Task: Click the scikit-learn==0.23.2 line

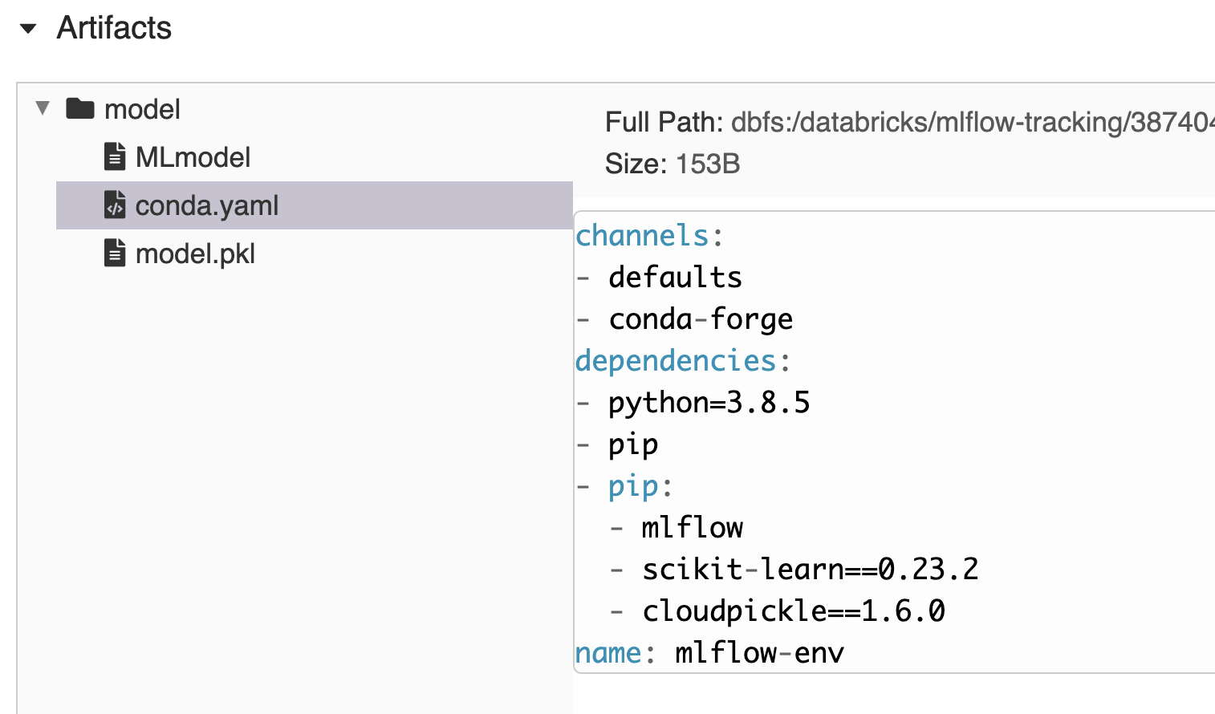Action: (x=810, y=570)
